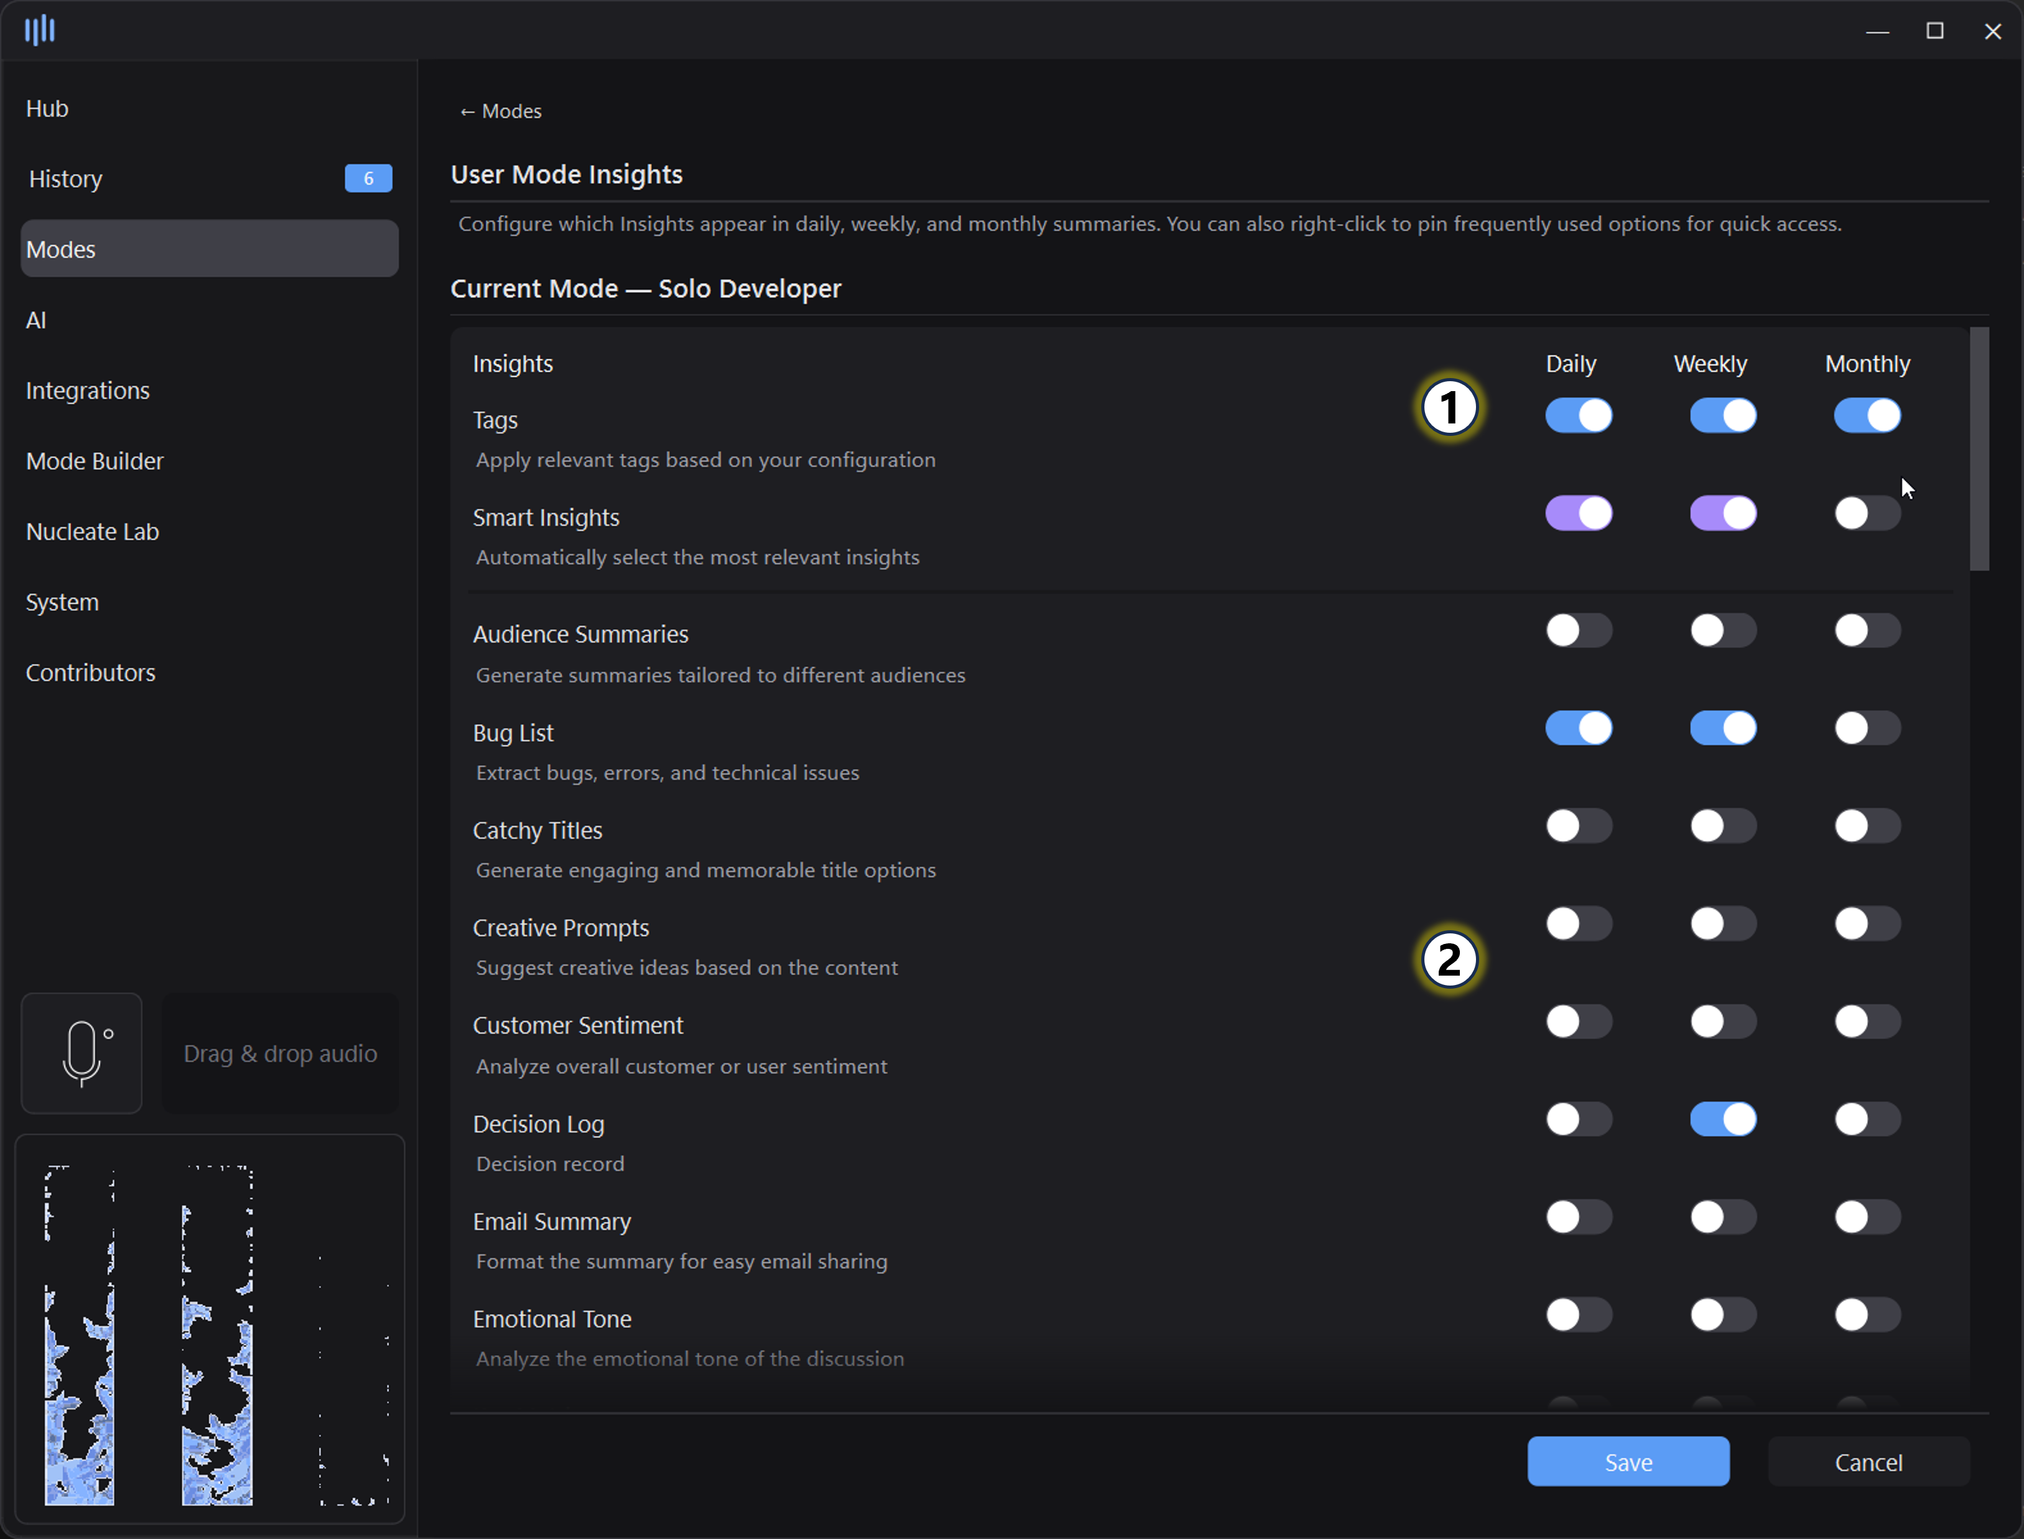2024x1539 pixels.
Task: Enable Catchy Titles Weekly toggle
Action: (x=1724, y=826)
